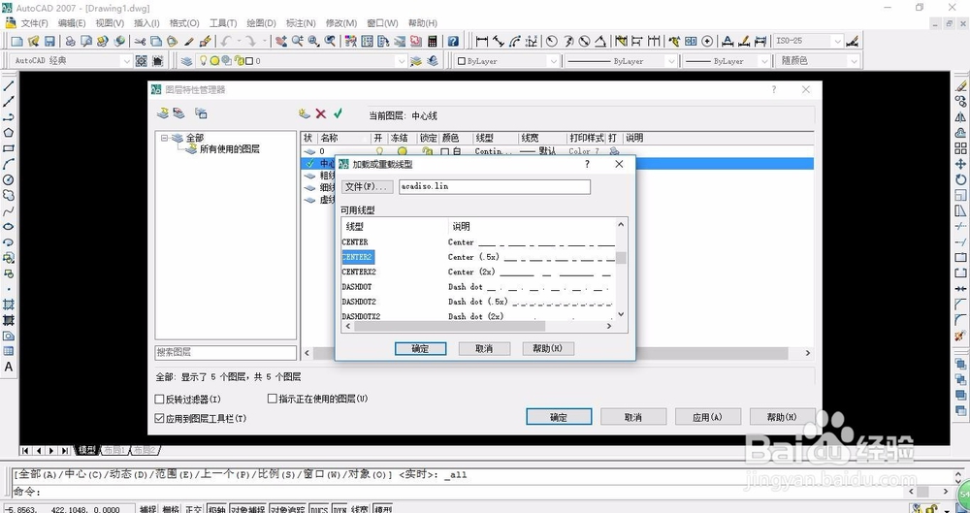This screenshot has height=513, width=970.
Task: Open the 格式(O) menu
Action: pyautogui.click(x=184, y=23)
